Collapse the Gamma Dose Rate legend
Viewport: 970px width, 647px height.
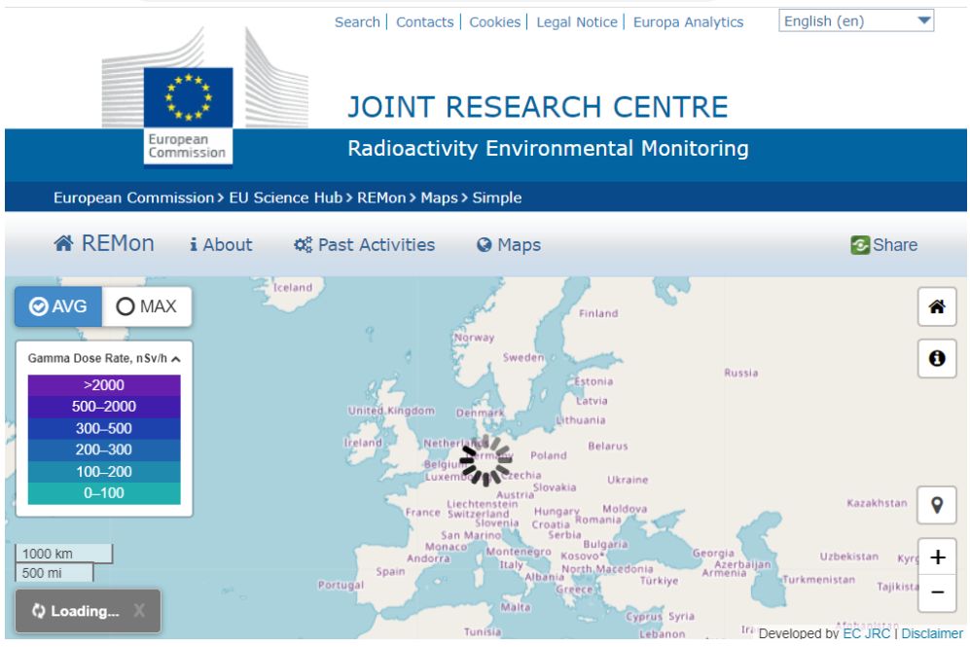pyautogui.click(x=176, y=359)
